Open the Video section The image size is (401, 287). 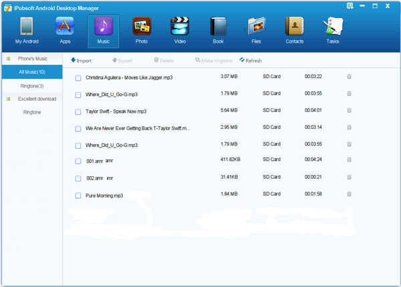180,31
